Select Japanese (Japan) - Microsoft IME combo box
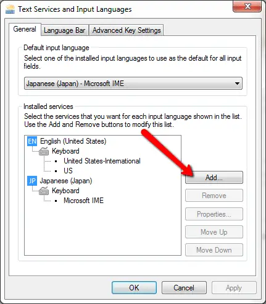The height and width of the screenshot is (304, 266). tap(133, 84)
